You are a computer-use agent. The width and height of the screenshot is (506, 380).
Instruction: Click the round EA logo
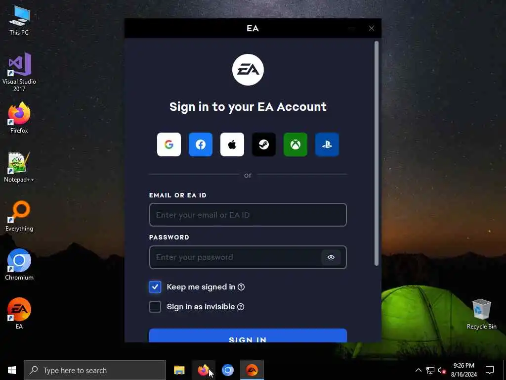coord(248,70)
